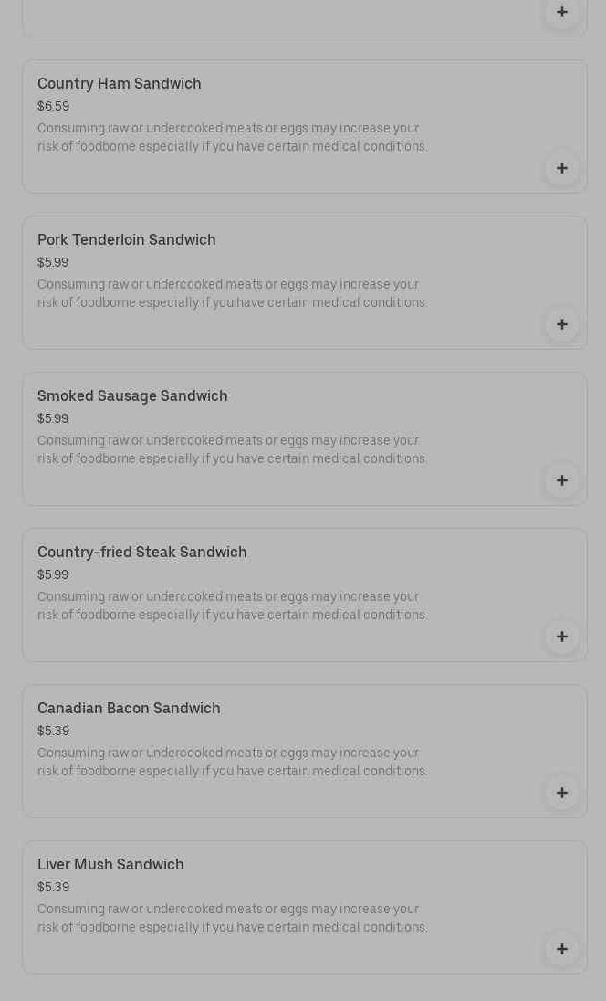
Task: Click the $6.59 Country Ham price
Action: coord(53,107)
